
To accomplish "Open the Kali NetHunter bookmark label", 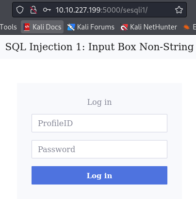I will 153,27.
